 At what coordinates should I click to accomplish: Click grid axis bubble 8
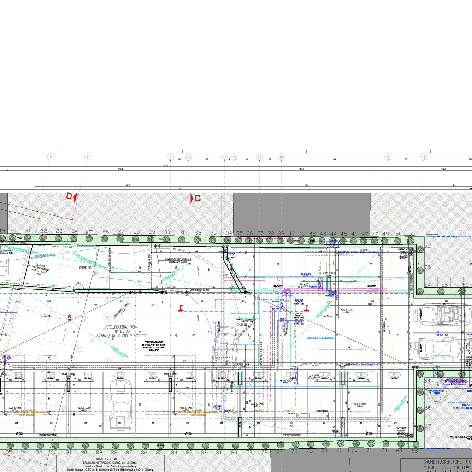pos(87,157)
